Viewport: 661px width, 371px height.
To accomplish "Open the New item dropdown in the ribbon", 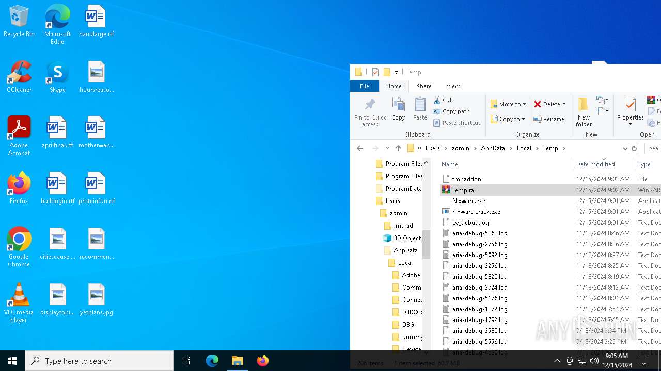I will click(x=602, y=100).
